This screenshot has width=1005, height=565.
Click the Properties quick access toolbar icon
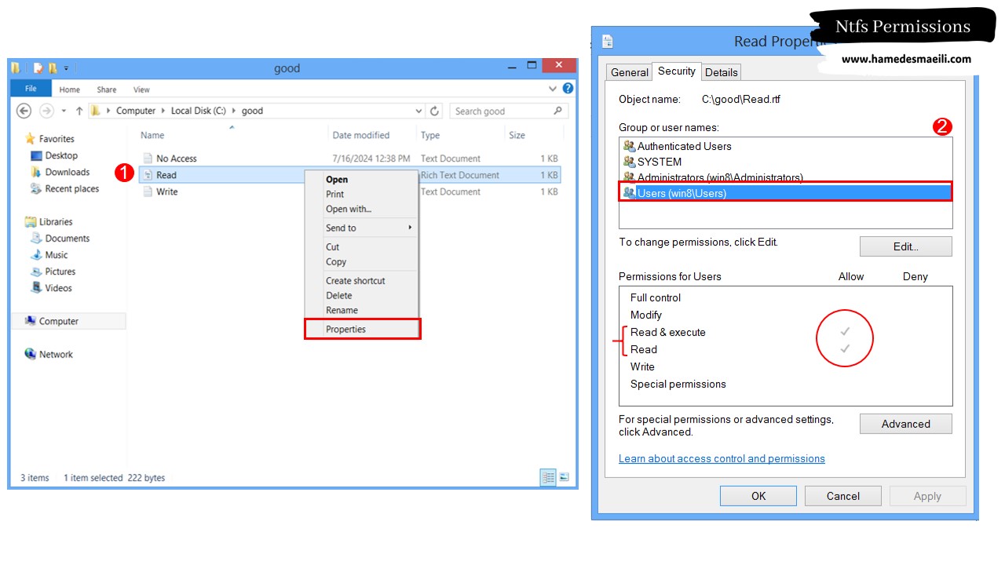pyautogui.click(x=38, y=68)
